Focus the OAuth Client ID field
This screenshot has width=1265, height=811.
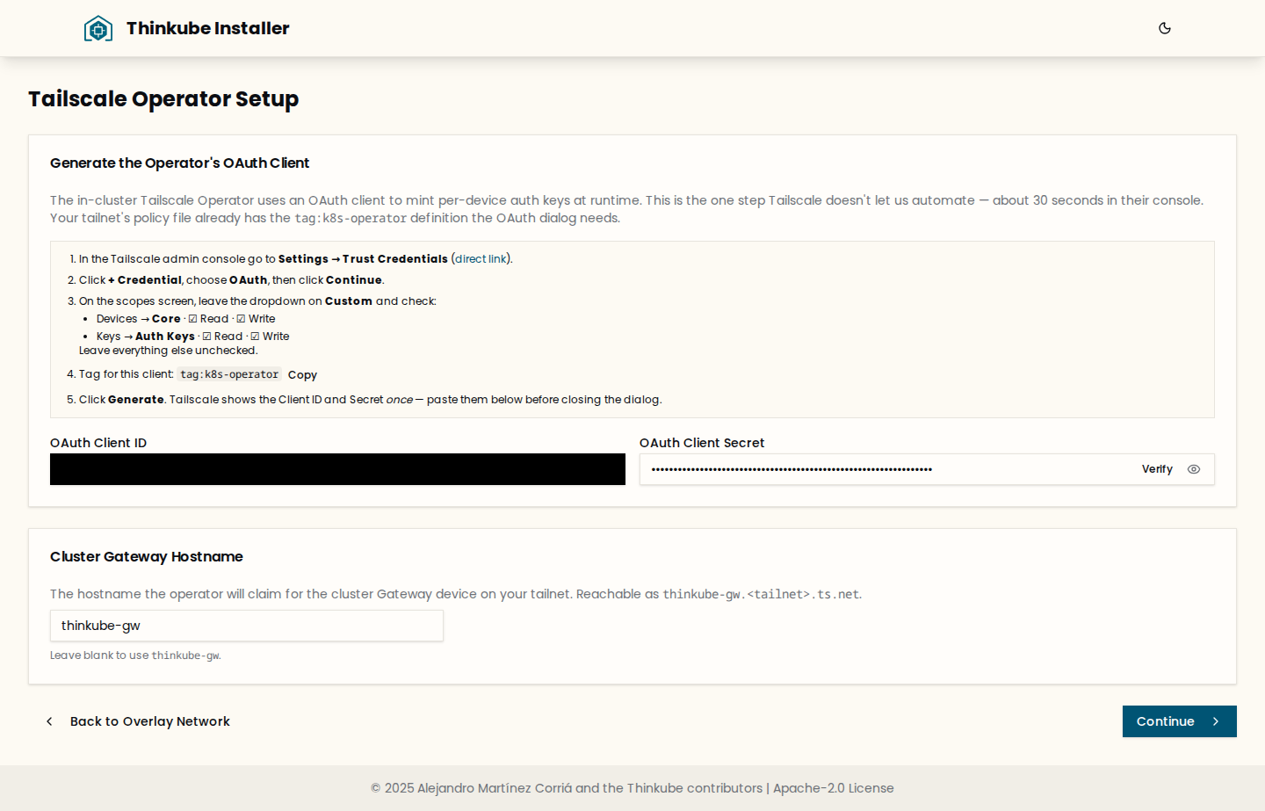[337, 469]
